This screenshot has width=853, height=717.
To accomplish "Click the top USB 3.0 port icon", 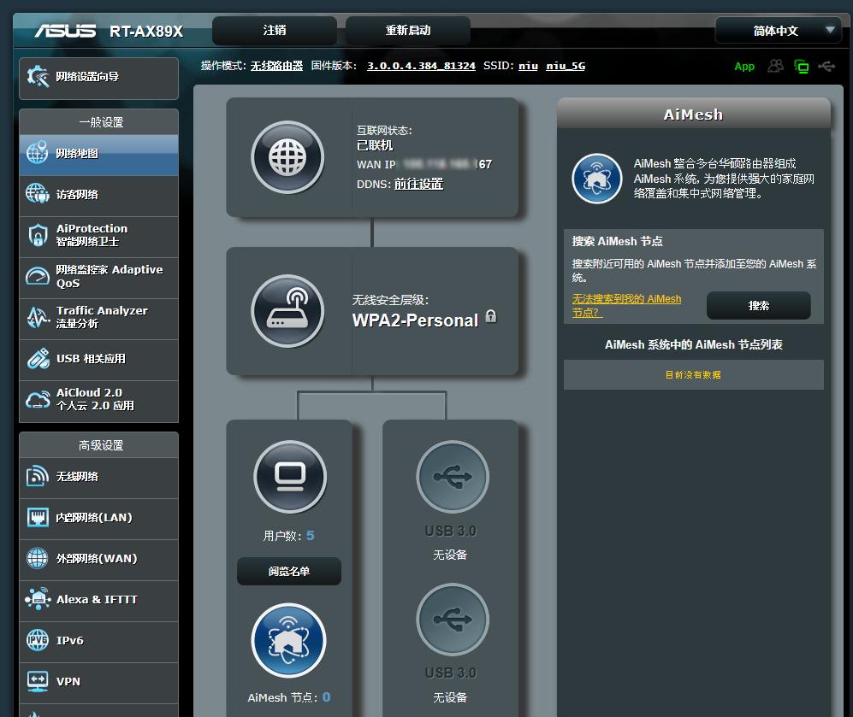I will coord(452,478).
